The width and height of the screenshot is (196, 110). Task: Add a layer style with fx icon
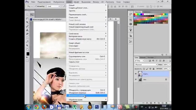click(x=147, y=103)
